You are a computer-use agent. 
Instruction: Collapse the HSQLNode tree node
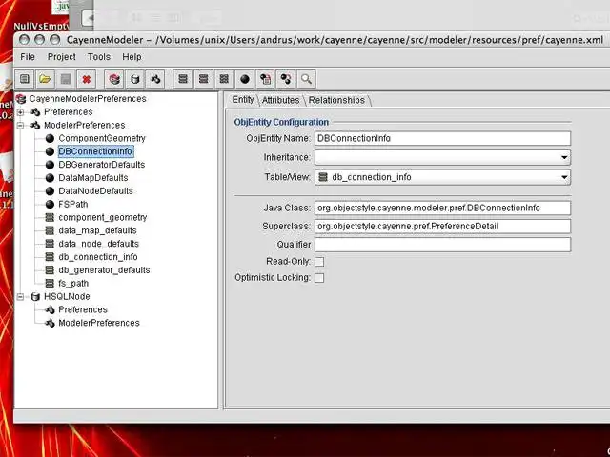[x=21, y=297]
